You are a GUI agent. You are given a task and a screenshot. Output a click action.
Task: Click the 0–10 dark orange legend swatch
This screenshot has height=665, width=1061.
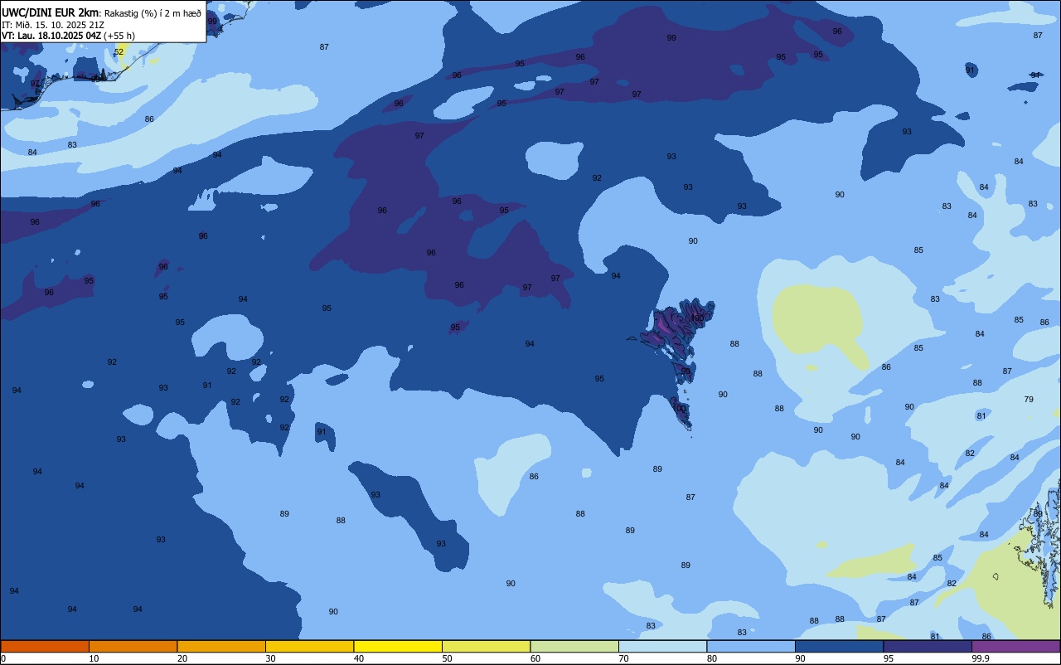click(45, 646)
